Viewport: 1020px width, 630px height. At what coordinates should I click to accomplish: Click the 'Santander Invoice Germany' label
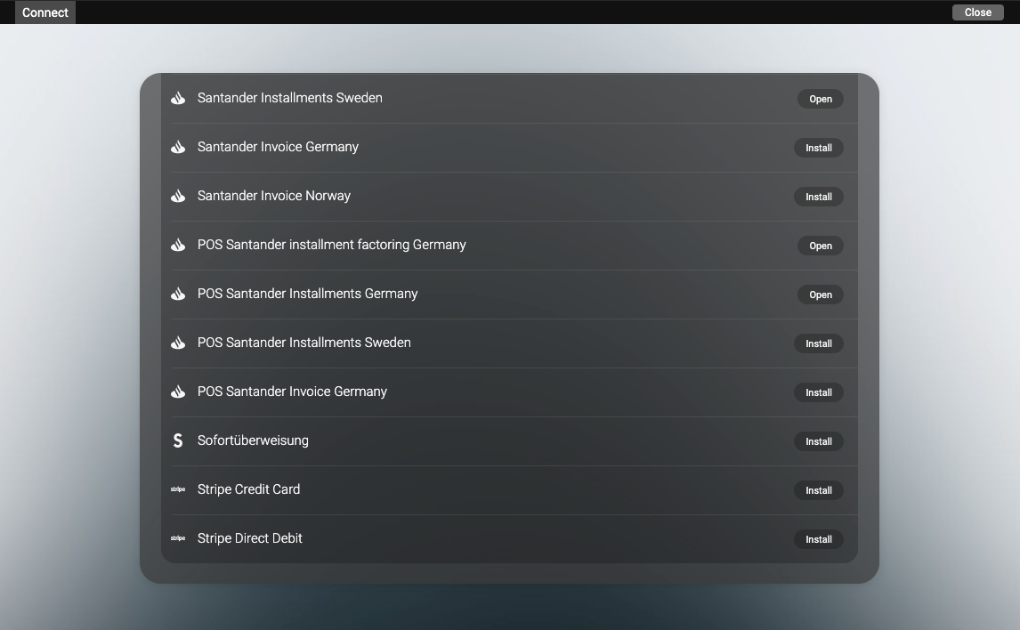278,147
